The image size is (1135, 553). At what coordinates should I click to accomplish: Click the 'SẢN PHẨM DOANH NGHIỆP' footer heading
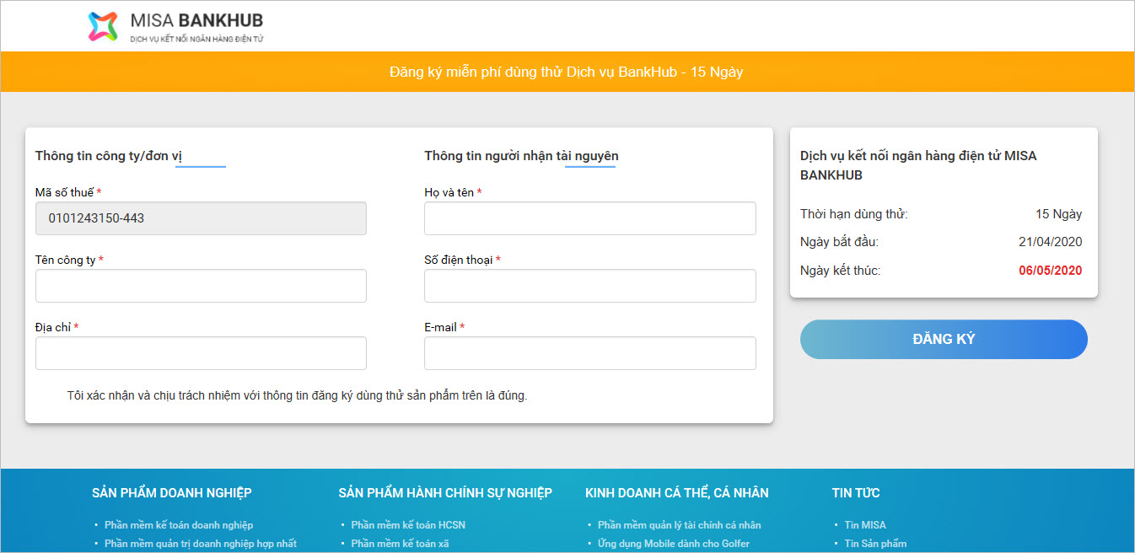pos(171,493)
